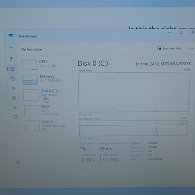Select the Memory performance item
Image resolution: width=195 pixels, height=195 pixels.
click(x=42, y=80)
